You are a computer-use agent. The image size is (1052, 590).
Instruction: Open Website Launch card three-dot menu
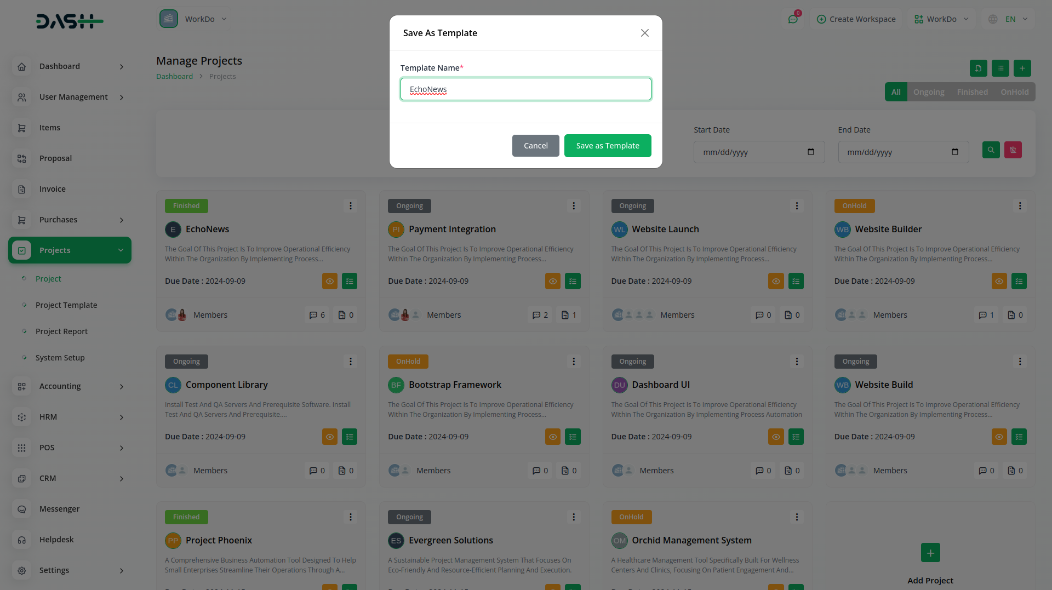coord(797,206)
